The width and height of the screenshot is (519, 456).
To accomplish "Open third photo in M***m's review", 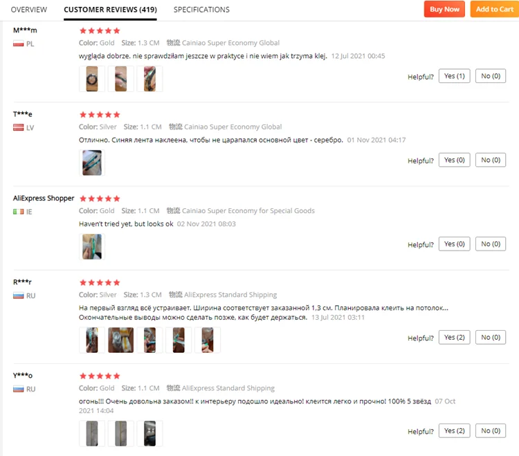I will tap(149, 79).
